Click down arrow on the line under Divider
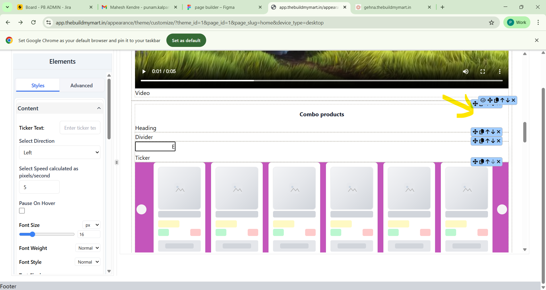The width and height of the screenshot is (546, 290). 493,141
